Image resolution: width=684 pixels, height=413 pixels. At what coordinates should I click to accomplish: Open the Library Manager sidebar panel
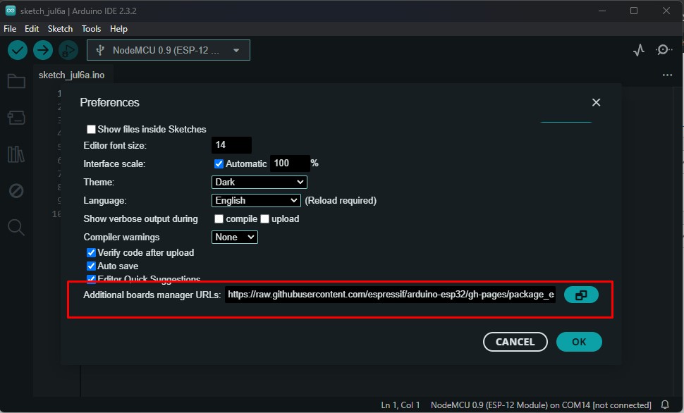(x=16, y=154)
